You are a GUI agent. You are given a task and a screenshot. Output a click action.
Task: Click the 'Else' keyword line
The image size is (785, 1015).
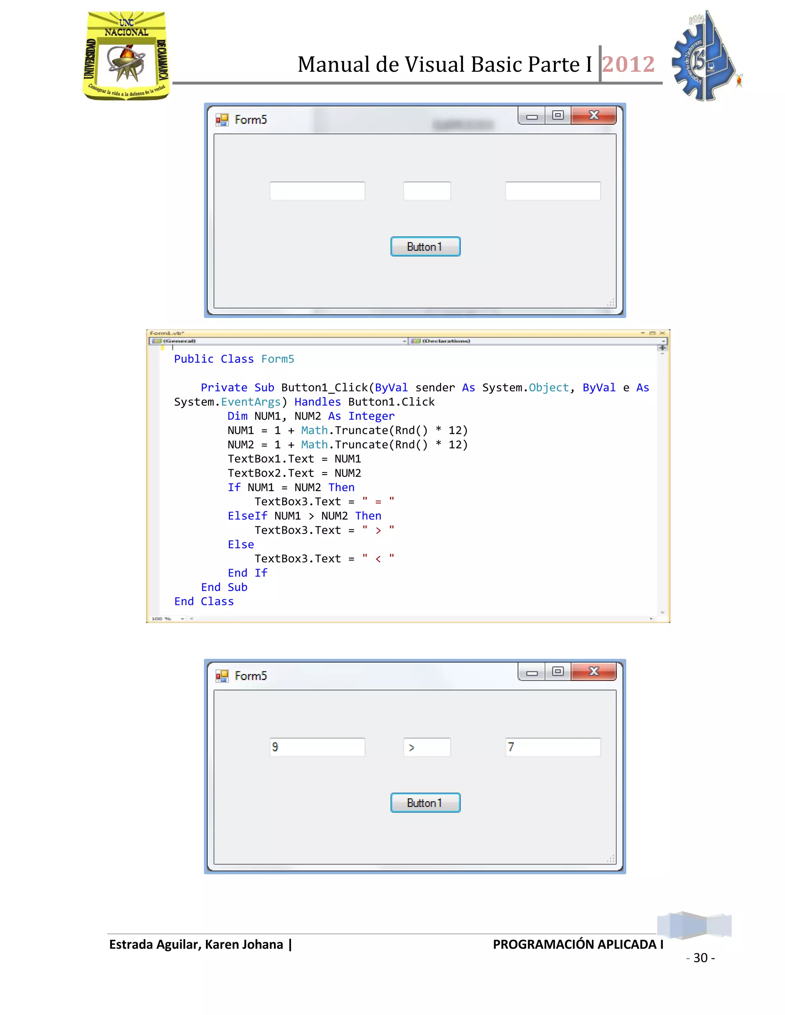click(241, 544)
